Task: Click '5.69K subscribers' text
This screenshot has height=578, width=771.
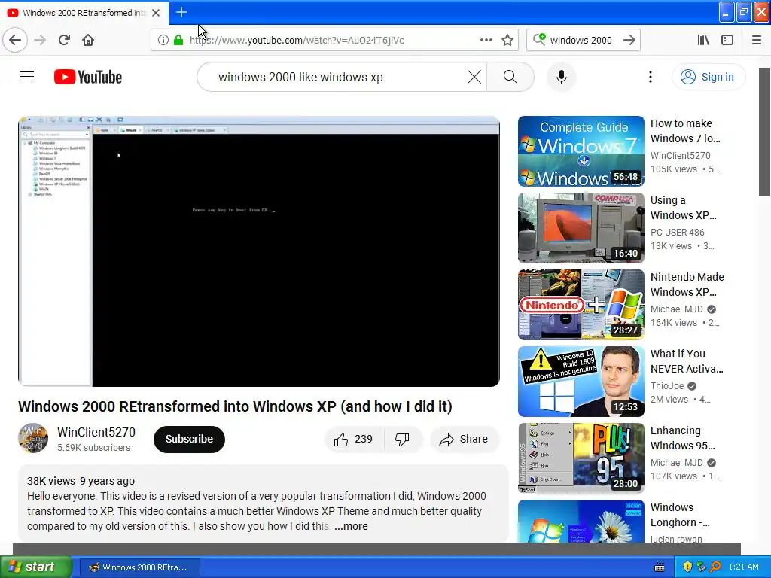Action: click(x=93, y=447)
